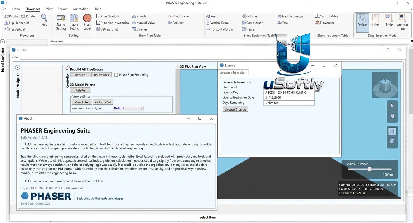
Task: Show the Vertical Drum table
Action: pyautogui.click(x=217, y=23)
